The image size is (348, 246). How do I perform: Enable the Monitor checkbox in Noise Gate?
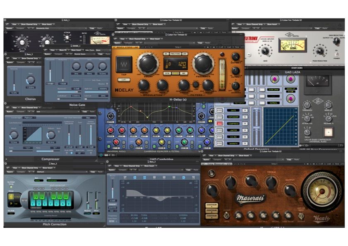(x=107, y=84)
